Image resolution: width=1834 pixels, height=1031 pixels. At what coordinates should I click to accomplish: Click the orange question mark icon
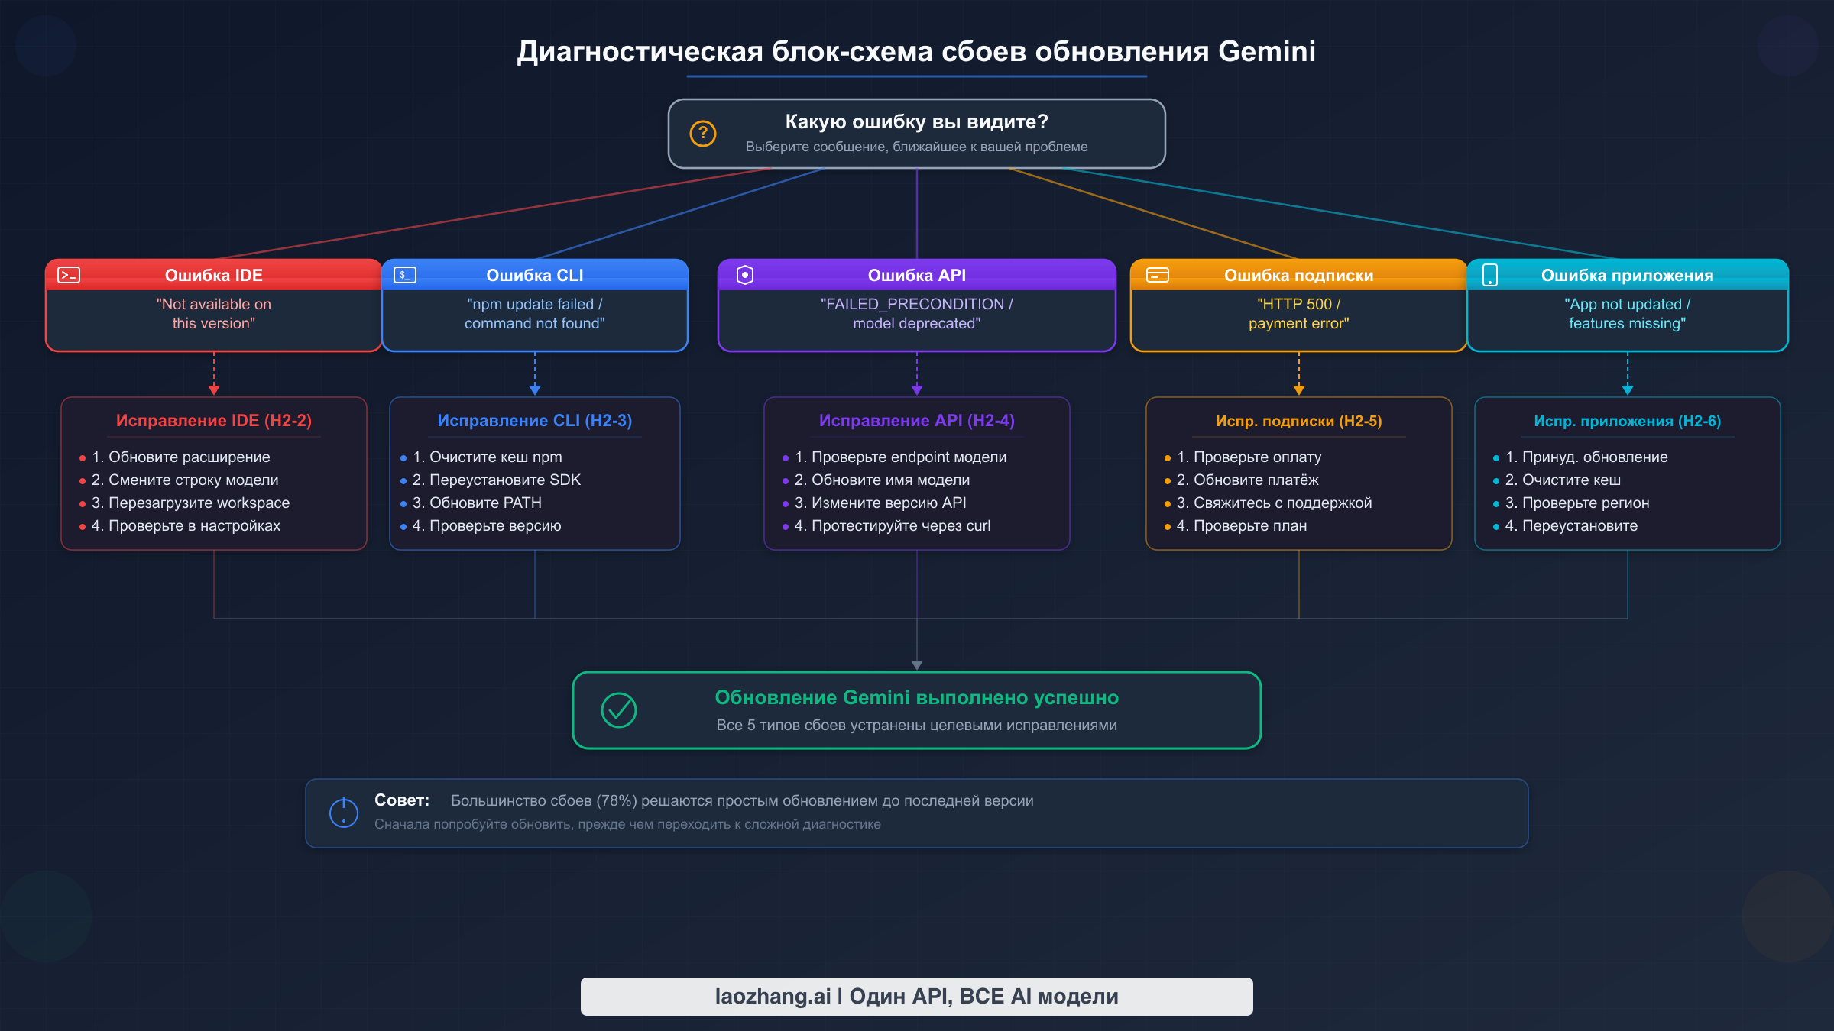click(703, 134)
